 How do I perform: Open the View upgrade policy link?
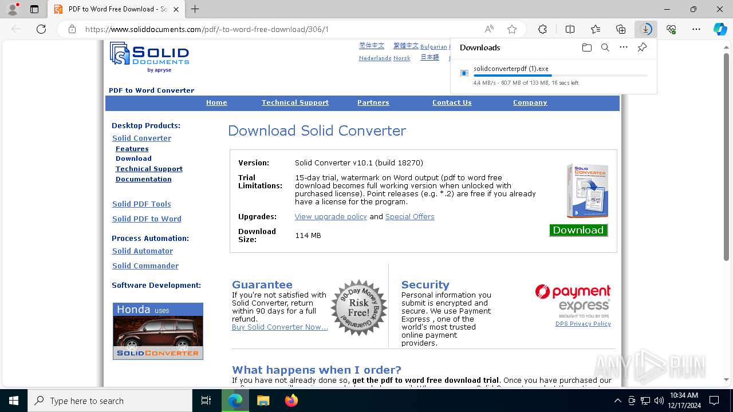pyautogui.click(x=330, y=216)
